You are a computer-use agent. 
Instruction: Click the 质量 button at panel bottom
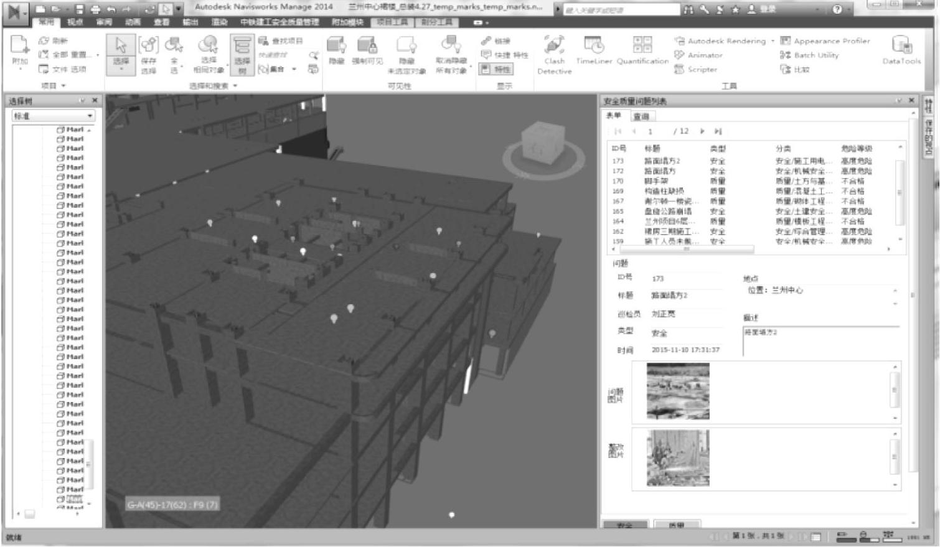(677, 525)
